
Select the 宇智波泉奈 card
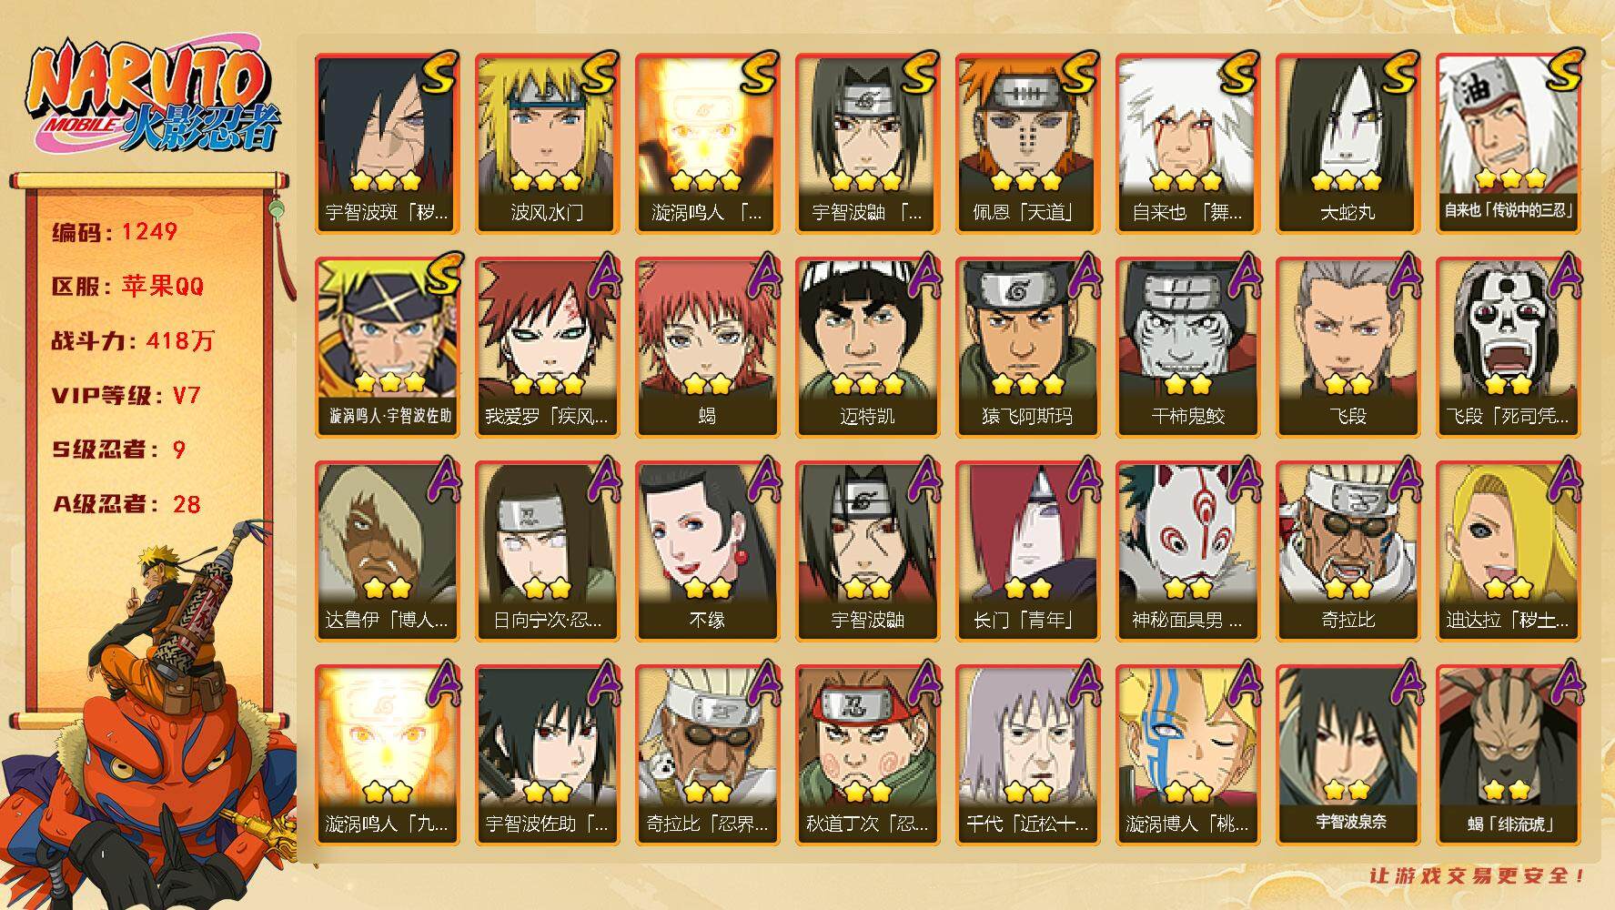point(1348,755)
